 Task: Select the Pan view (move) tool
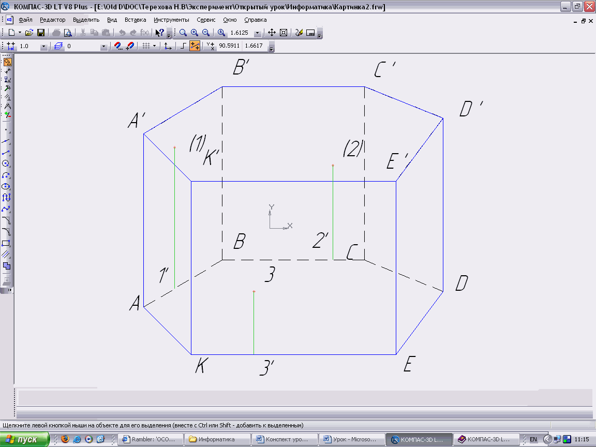(x=272, y=33)
